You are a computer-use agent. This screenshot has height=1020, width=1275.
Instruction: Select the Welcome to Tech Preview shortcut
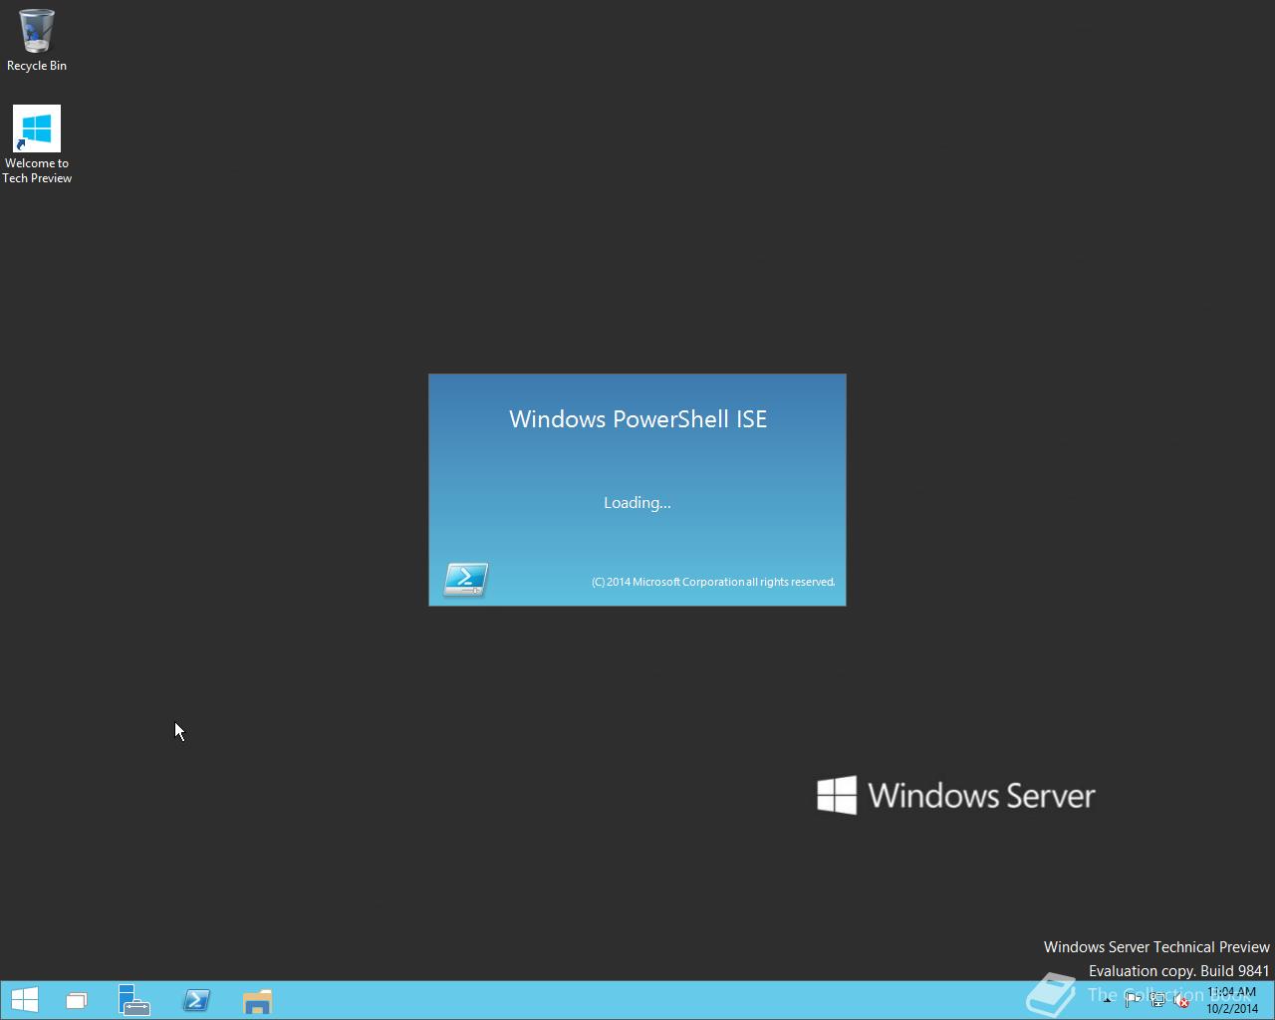37,145
